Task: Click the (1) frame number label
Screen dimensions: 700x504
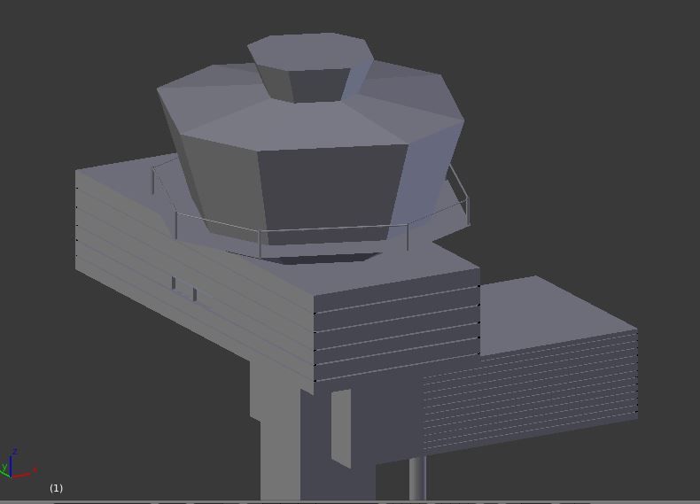Action: (x=56, y=488)
